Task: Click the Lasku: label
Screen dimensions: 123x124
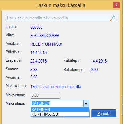Action: coord(11,27)
